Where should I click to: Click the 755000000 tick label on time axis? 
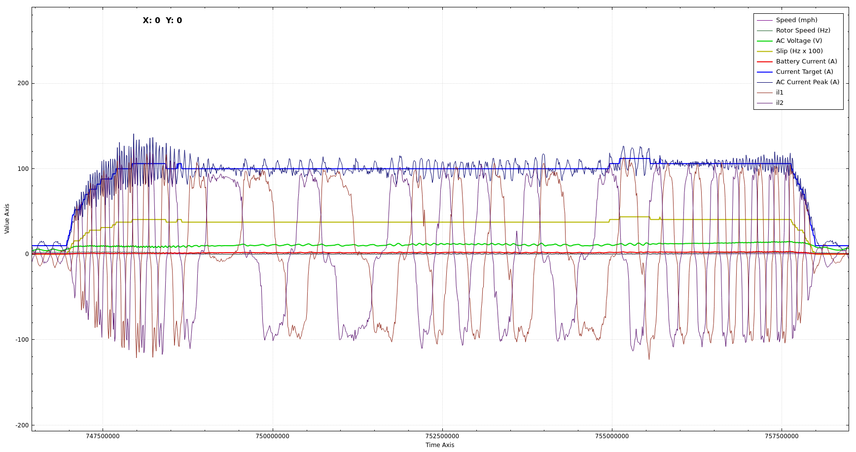[611, 436]
